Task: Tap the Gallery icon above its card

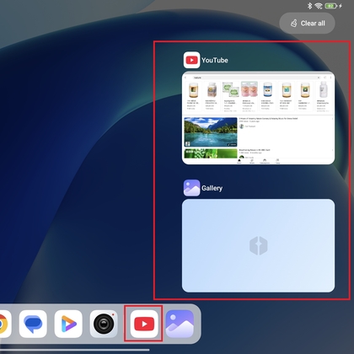Action: (x=191, y=188)
